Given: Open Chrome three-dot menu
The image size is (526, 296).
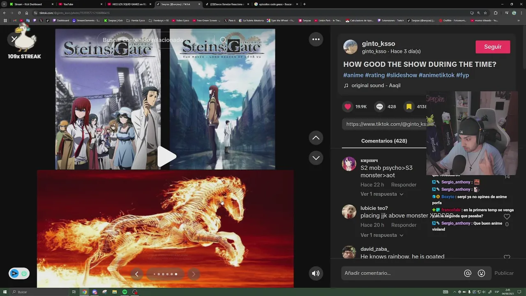Looking at the screenshot, I should click(x=521, y=13).
